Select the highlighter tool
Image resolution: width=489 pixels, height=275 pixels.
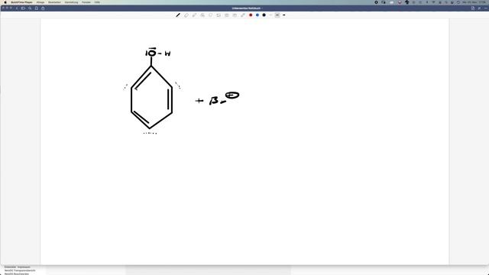click(x=194, y=15)
